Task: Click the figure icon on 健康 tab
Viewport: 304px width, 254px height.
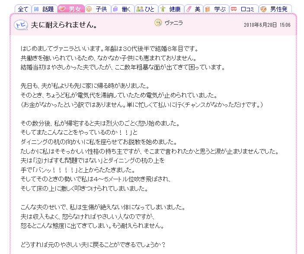Action: point(163,9)
